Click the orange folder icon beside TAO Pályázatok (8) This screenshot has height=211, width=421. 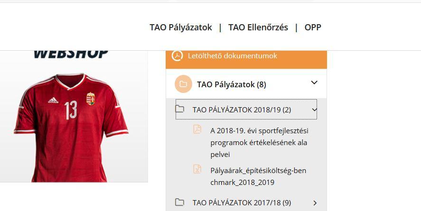pos(183,84)
